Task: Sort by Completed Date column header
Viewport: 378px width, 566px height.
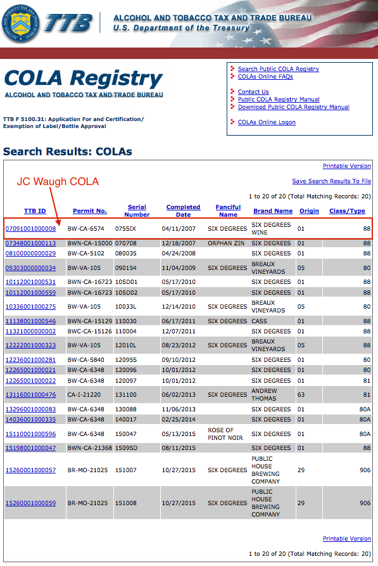Action: click(183, 211)
